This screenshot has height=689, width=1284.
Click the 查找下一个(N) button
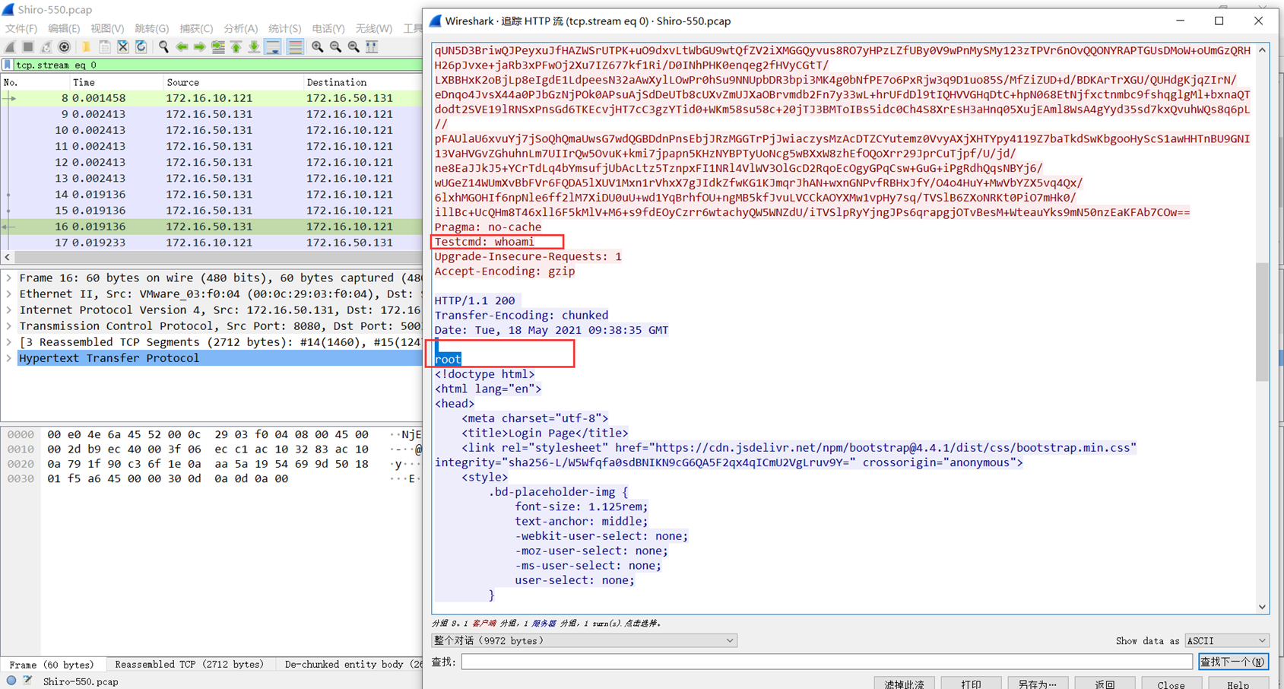[1233, 662]
